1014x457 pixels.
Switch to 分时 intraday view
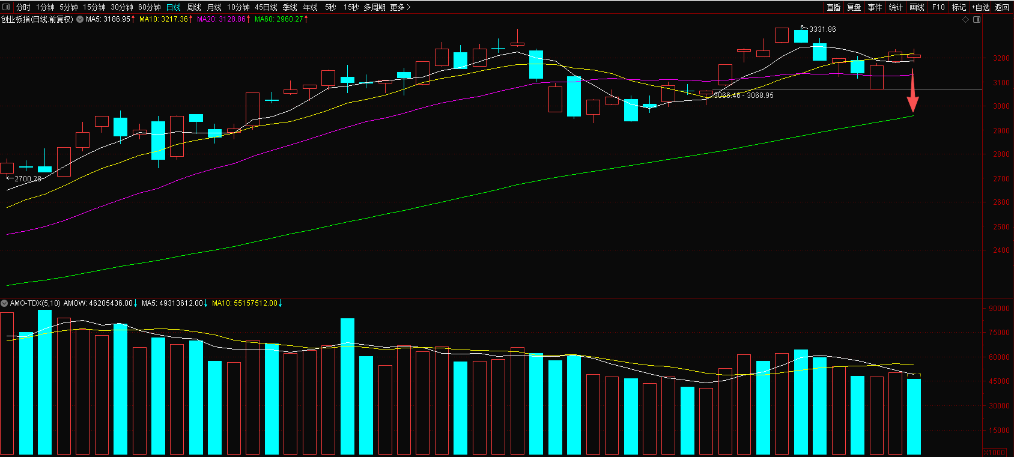coord(23,7)
